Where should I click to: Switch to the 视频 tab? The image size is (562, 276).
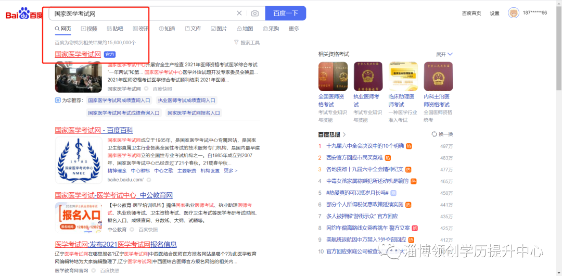point(89,29)
